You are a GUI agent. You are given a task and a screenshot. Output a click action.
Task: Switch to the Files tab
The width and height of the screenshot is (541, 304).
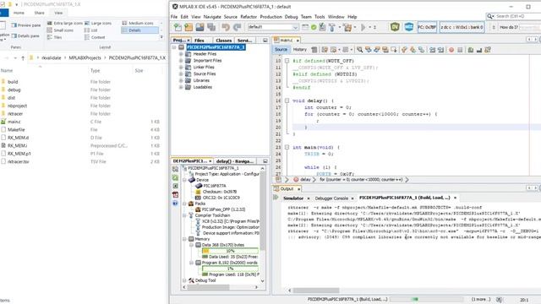tap(199, 41)
